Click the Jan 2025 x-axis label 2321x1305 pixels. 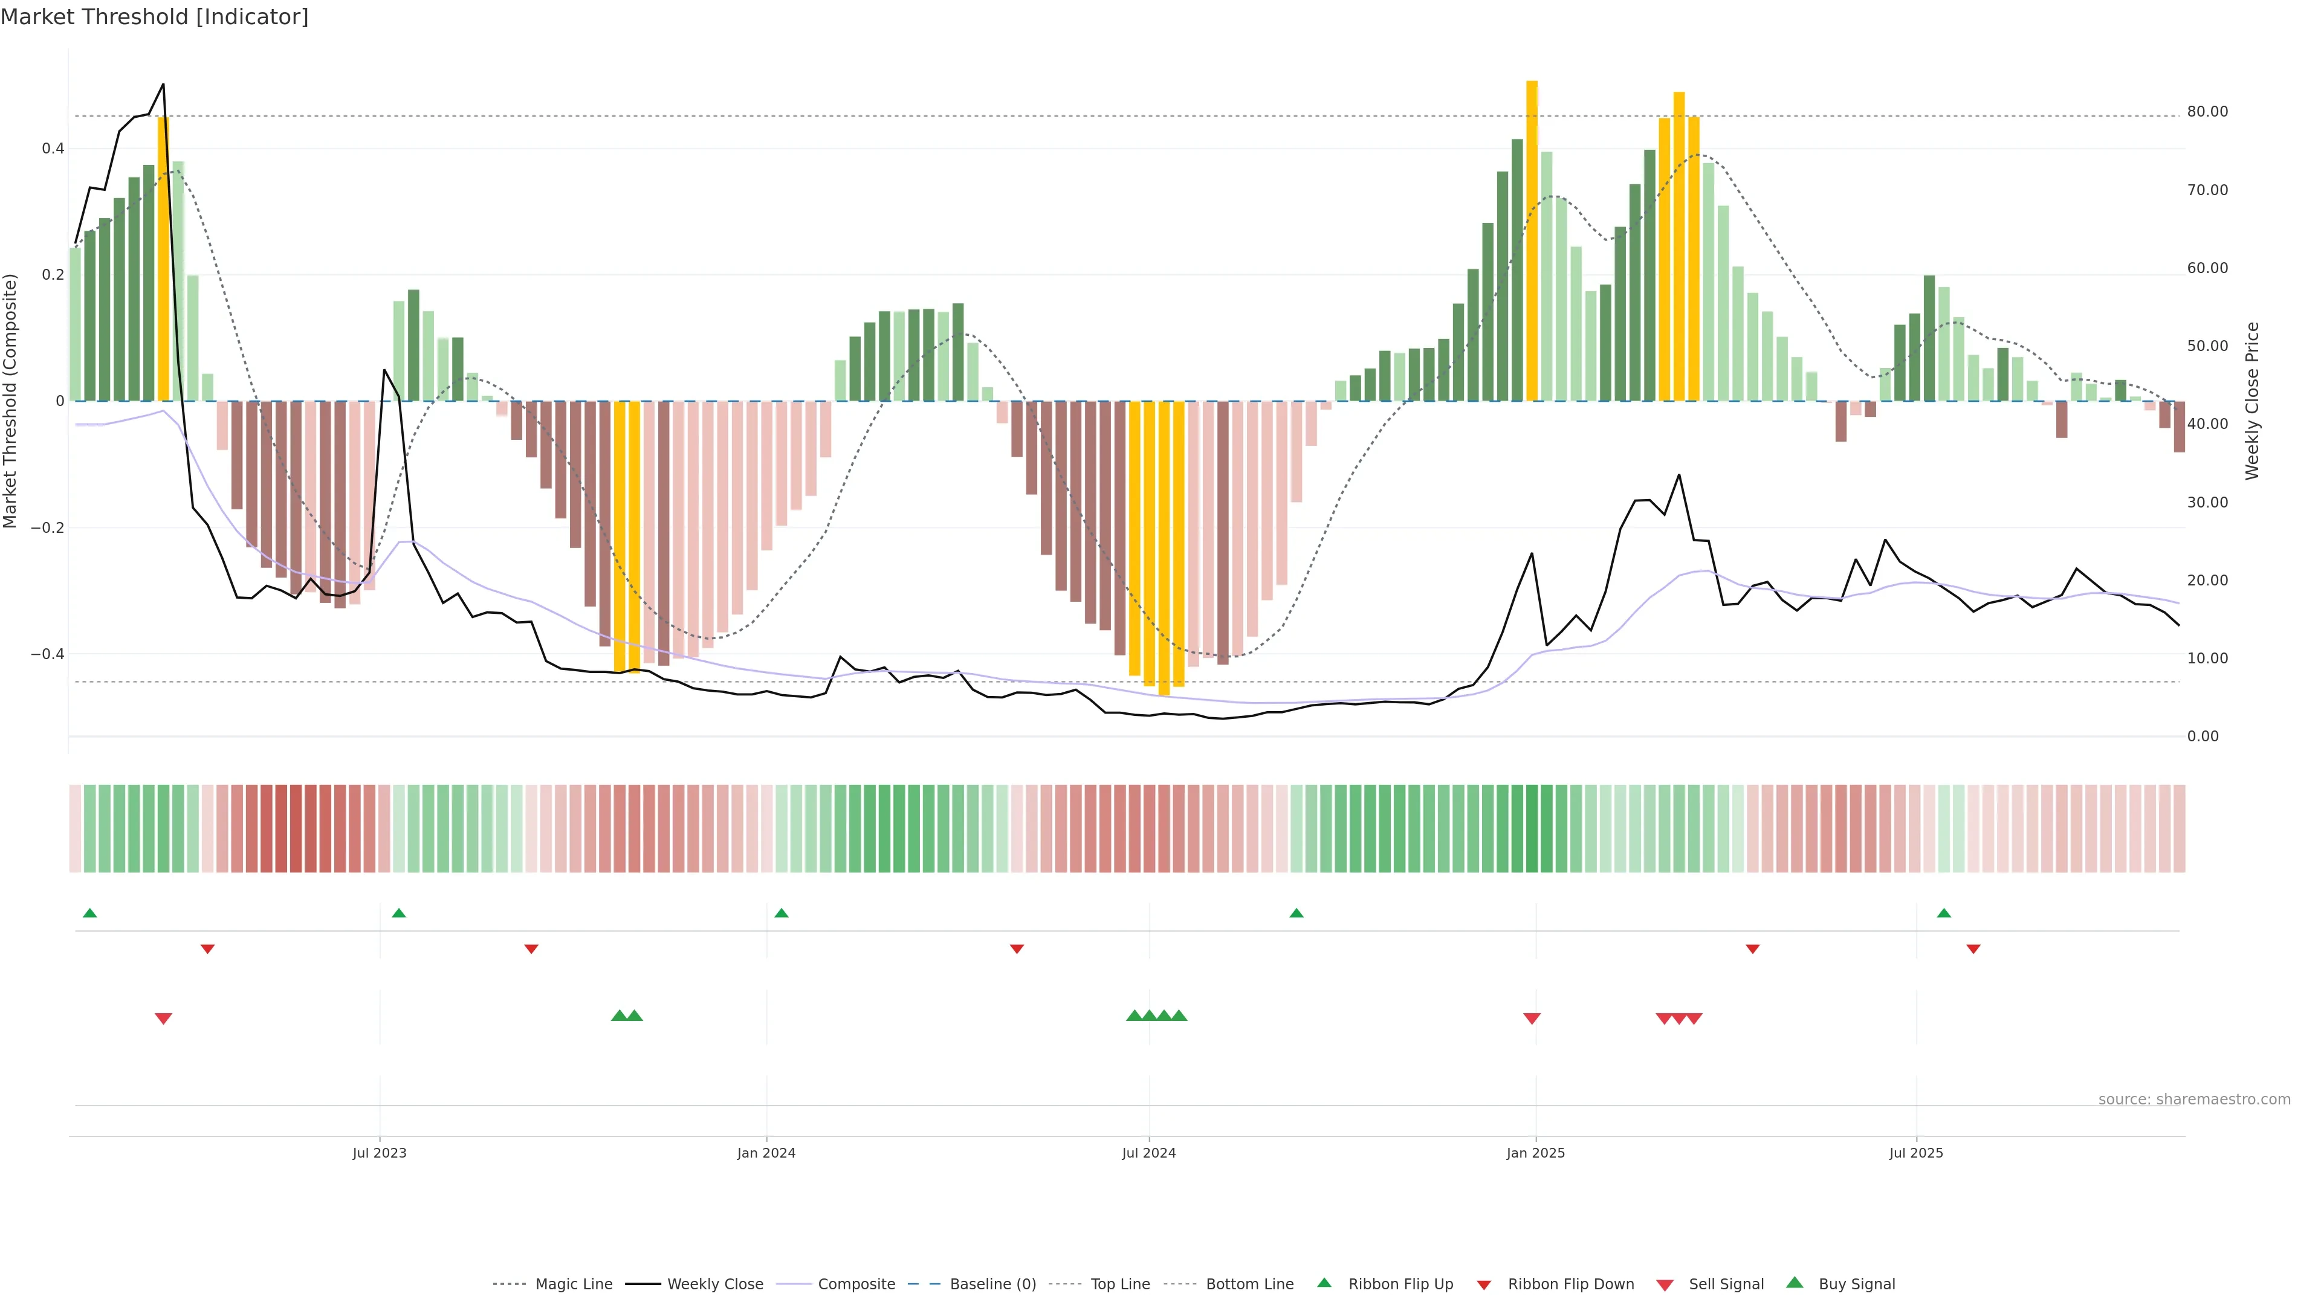pos(1535,1153)
